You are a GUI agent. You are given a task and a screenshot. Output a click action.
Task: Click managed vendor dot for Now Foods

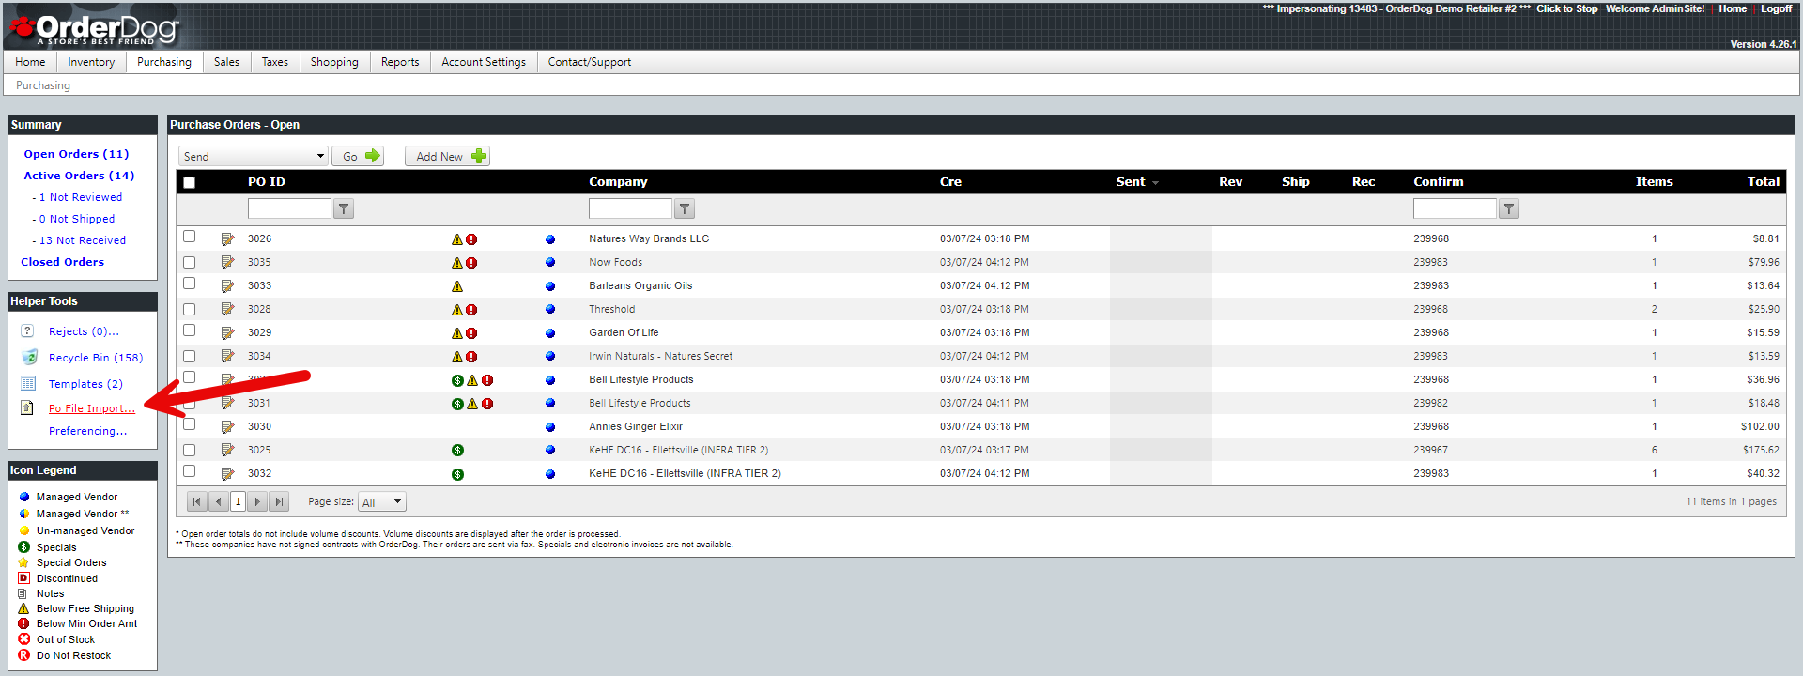click(x=550, y=263)
